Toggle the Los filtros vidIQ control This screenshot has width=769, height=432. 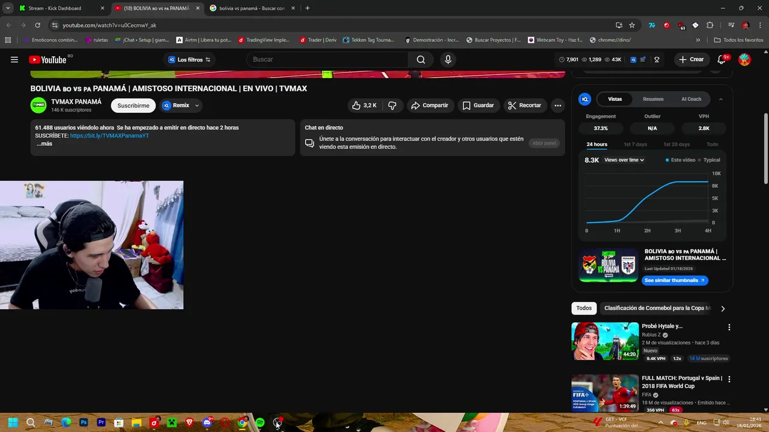pos(189,59)
